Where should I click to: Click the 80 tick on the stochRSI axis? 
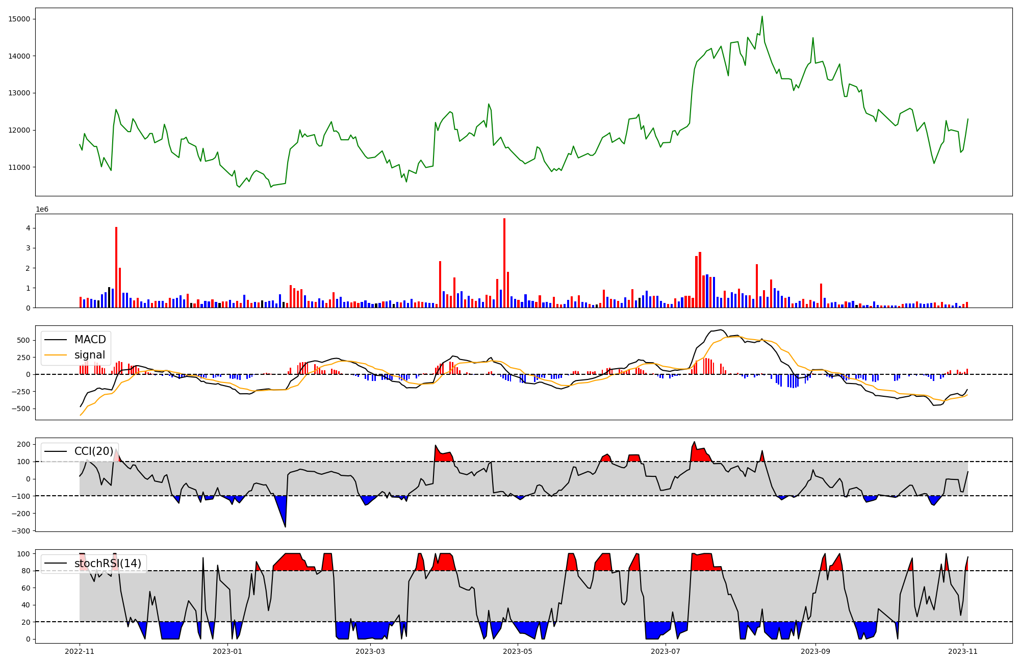26,571
